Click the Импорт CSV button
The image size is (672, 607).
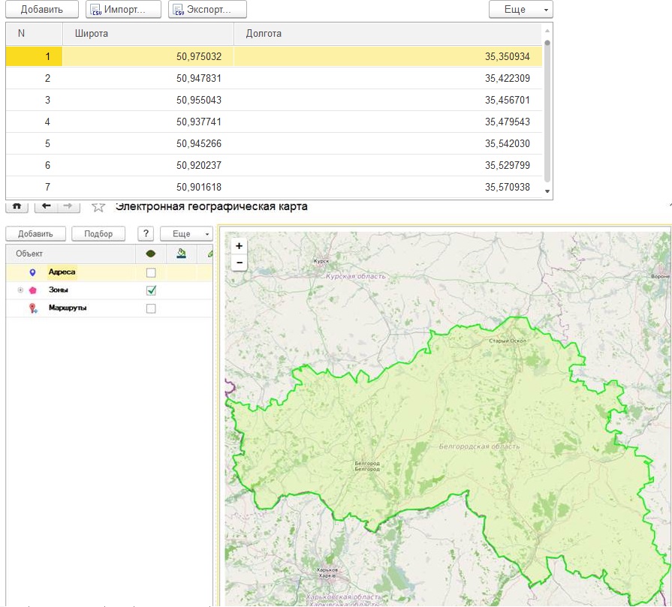click(124, 10)
